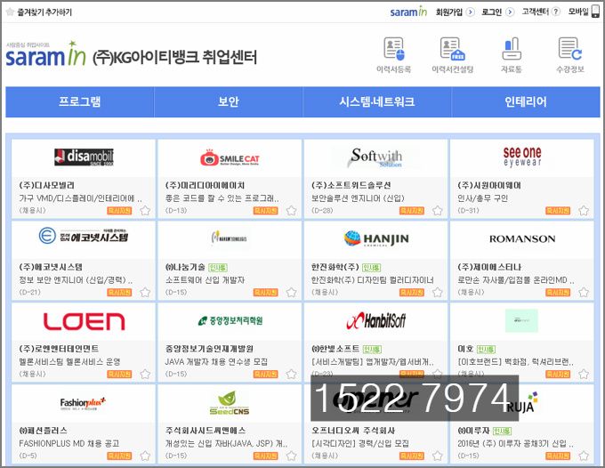
Task: Click the 인시통 badge next to 한빛소프트
Action: [x=372, y=349]
